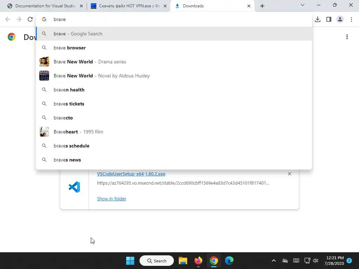Select the 'braves schedule' suggestion
The width and height of the screenshot is (359, 269).
[x=174, y=146]
